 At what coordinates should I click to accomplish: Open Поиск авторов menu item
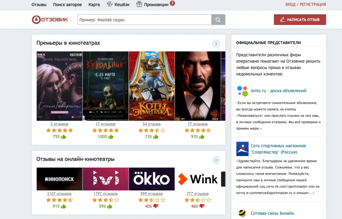coord(67,4)
